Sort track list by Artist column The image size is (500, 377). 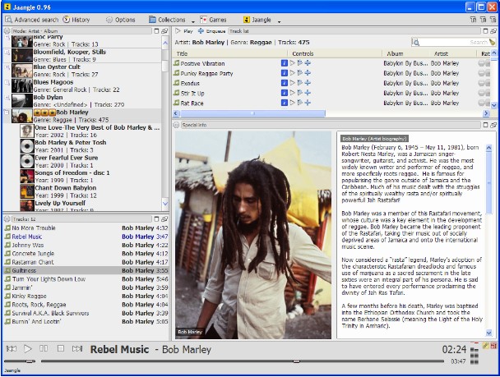pyautogui.click(x=441, y=53)
